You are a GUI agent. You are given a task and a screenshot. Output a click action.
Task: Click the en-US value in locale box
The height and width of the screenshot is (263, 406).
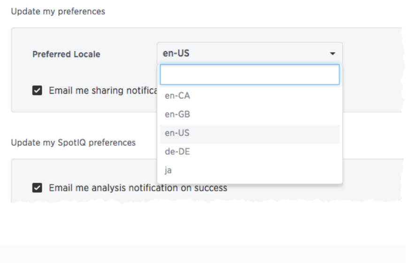click(176, 53)
